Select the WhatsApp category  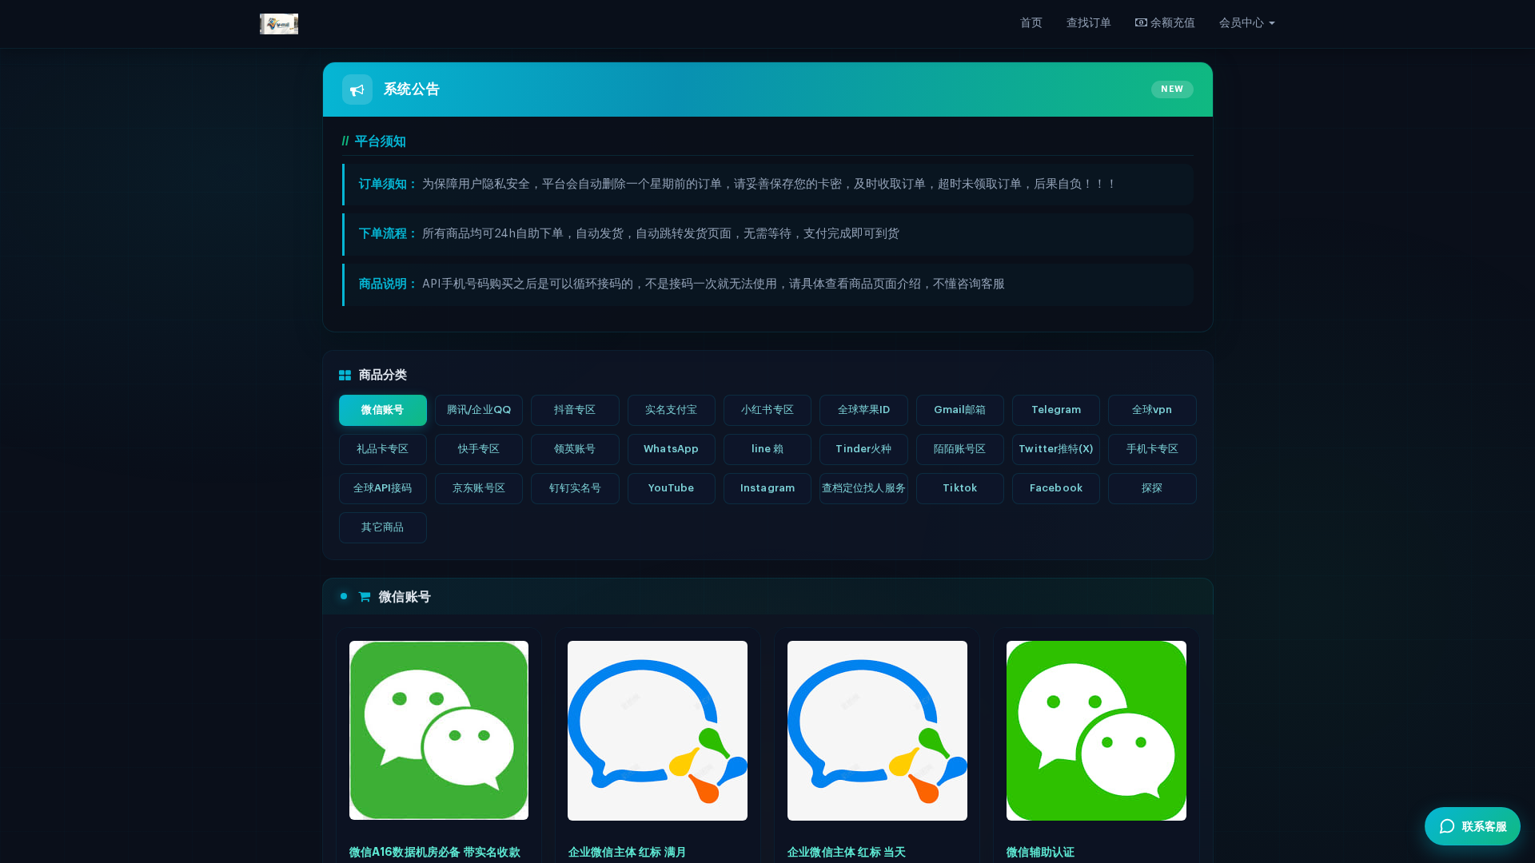tap(672, 449)
